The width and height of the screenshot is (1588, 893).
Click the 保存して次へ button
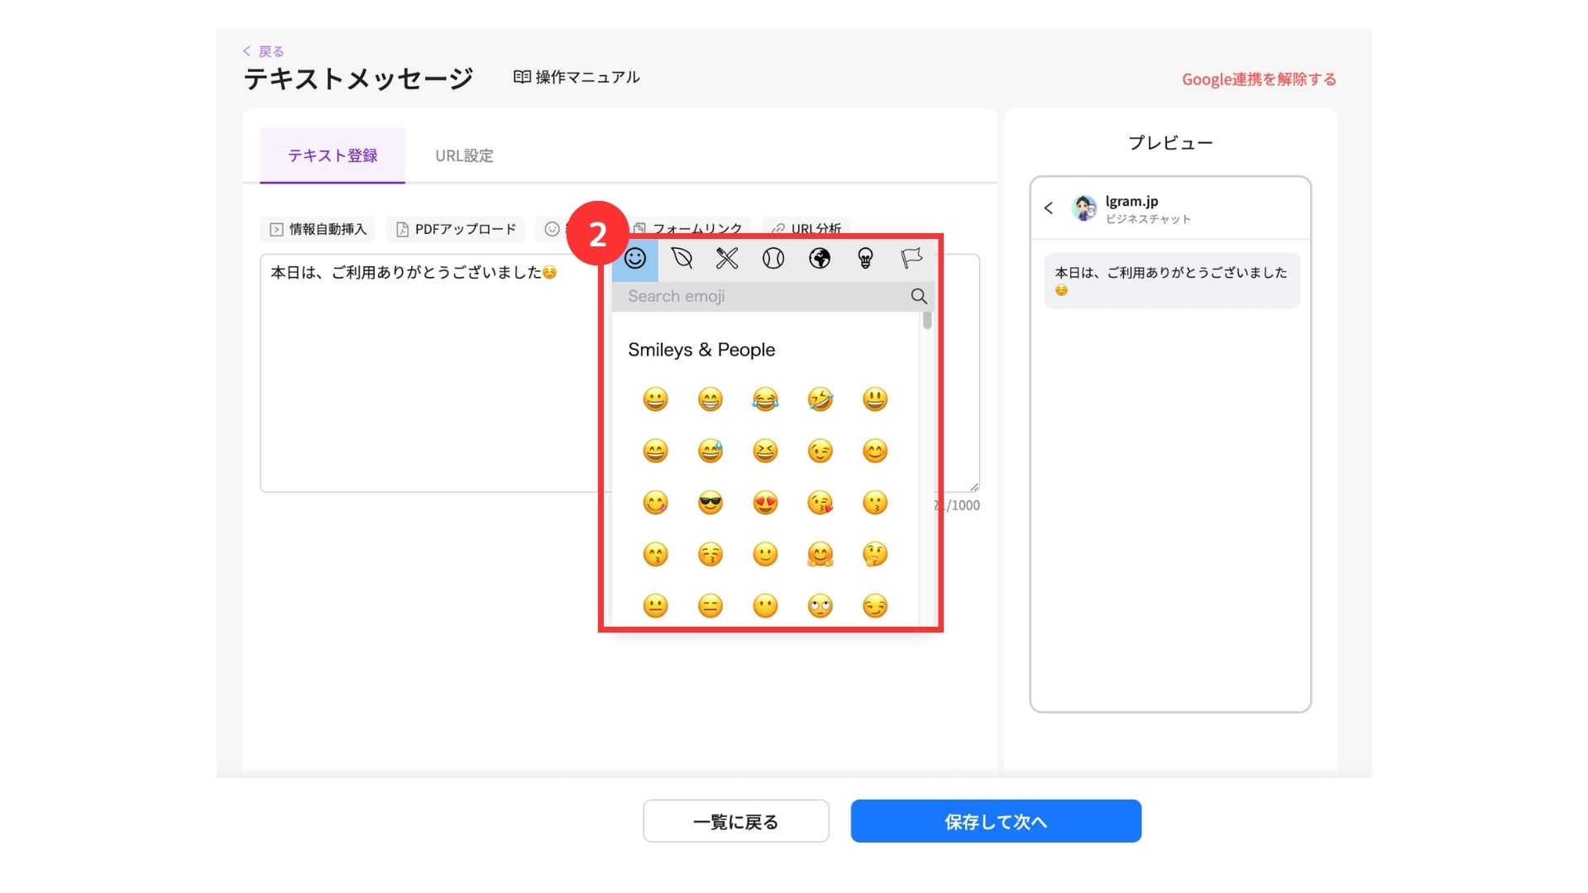[x=996, y=821]
